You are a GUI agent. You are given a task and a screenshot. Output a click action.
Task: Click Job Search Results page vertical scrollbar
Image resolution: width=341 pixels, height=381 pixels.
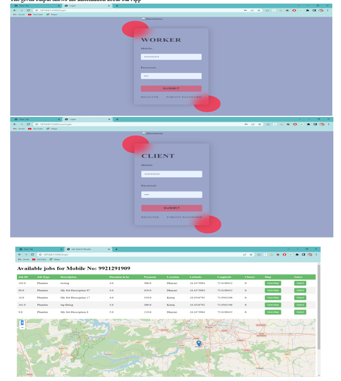click(x=319, y=307)
